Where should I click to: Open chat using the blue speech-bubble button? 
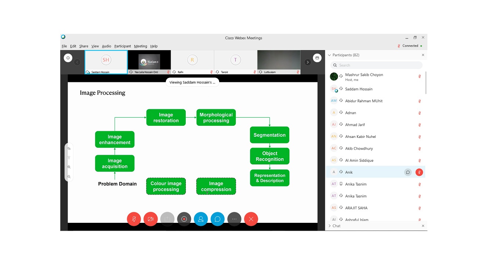(217, 219)
